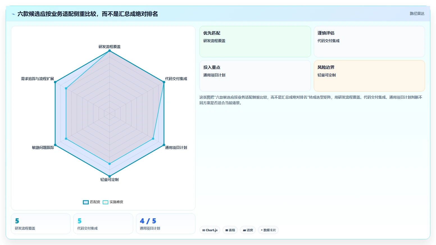Click the 代码交付集成 axis label on the radar
This screenshot has width=436, height=245.
[176, 79]
